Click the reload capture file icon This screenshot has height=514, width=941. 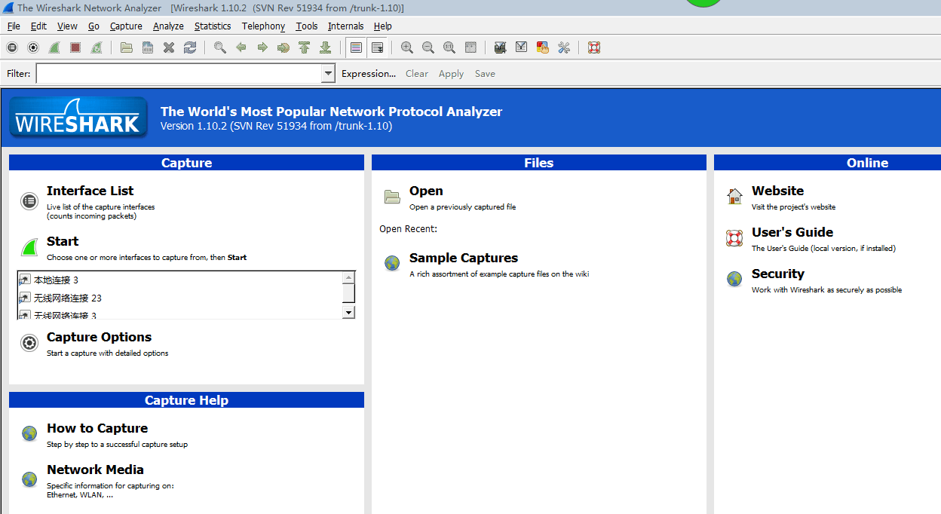coord(190,47)
